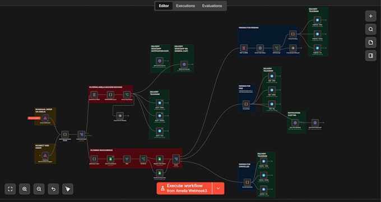Toggle the side panel layout icon

370,55
